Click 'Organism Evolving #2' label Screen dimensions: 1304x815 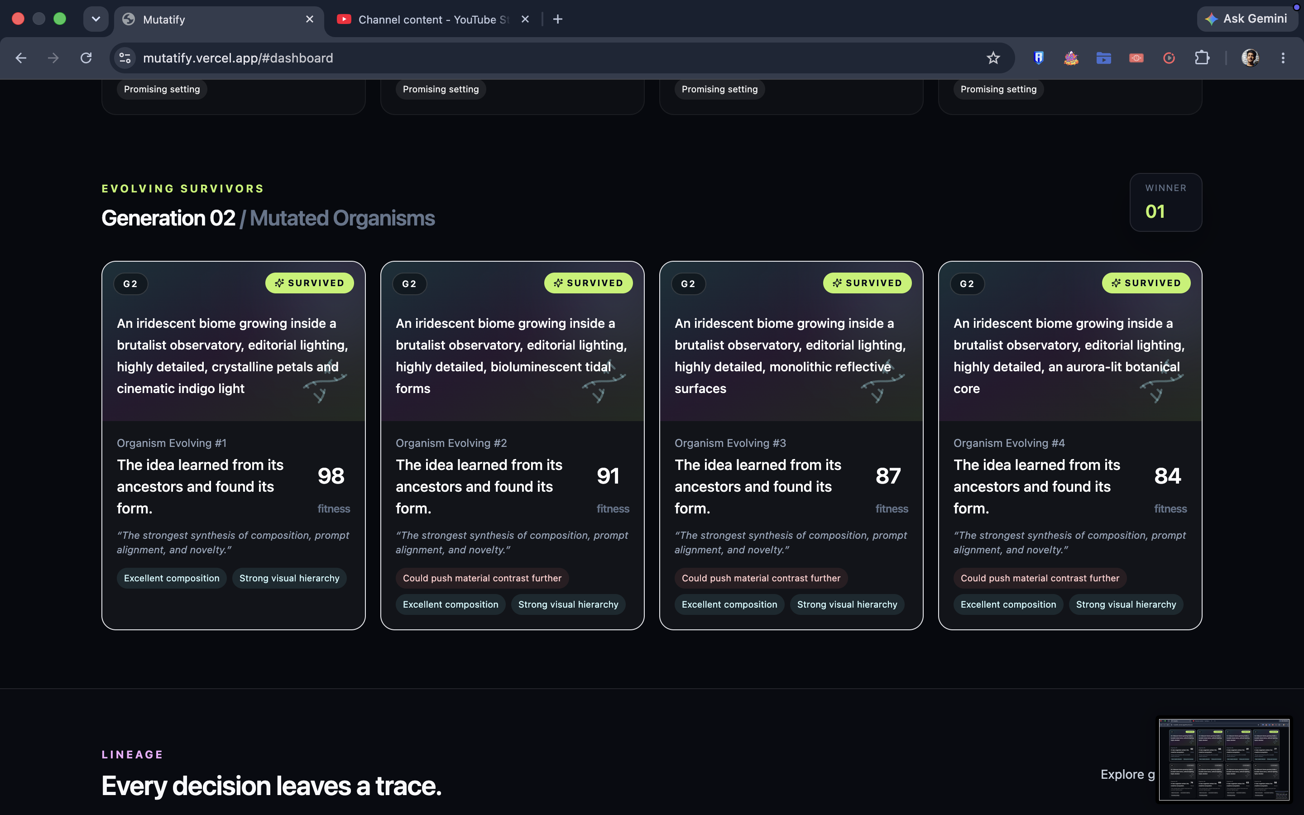[x=451, y=443]
